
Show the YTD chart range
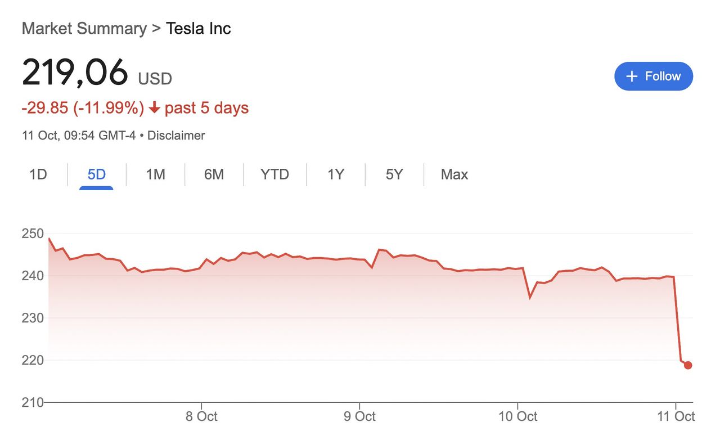coord(274,174)
